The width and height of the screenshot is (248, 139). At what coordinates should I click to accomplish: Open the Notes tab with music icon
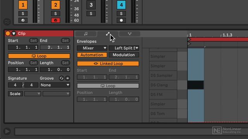(86, 34)
